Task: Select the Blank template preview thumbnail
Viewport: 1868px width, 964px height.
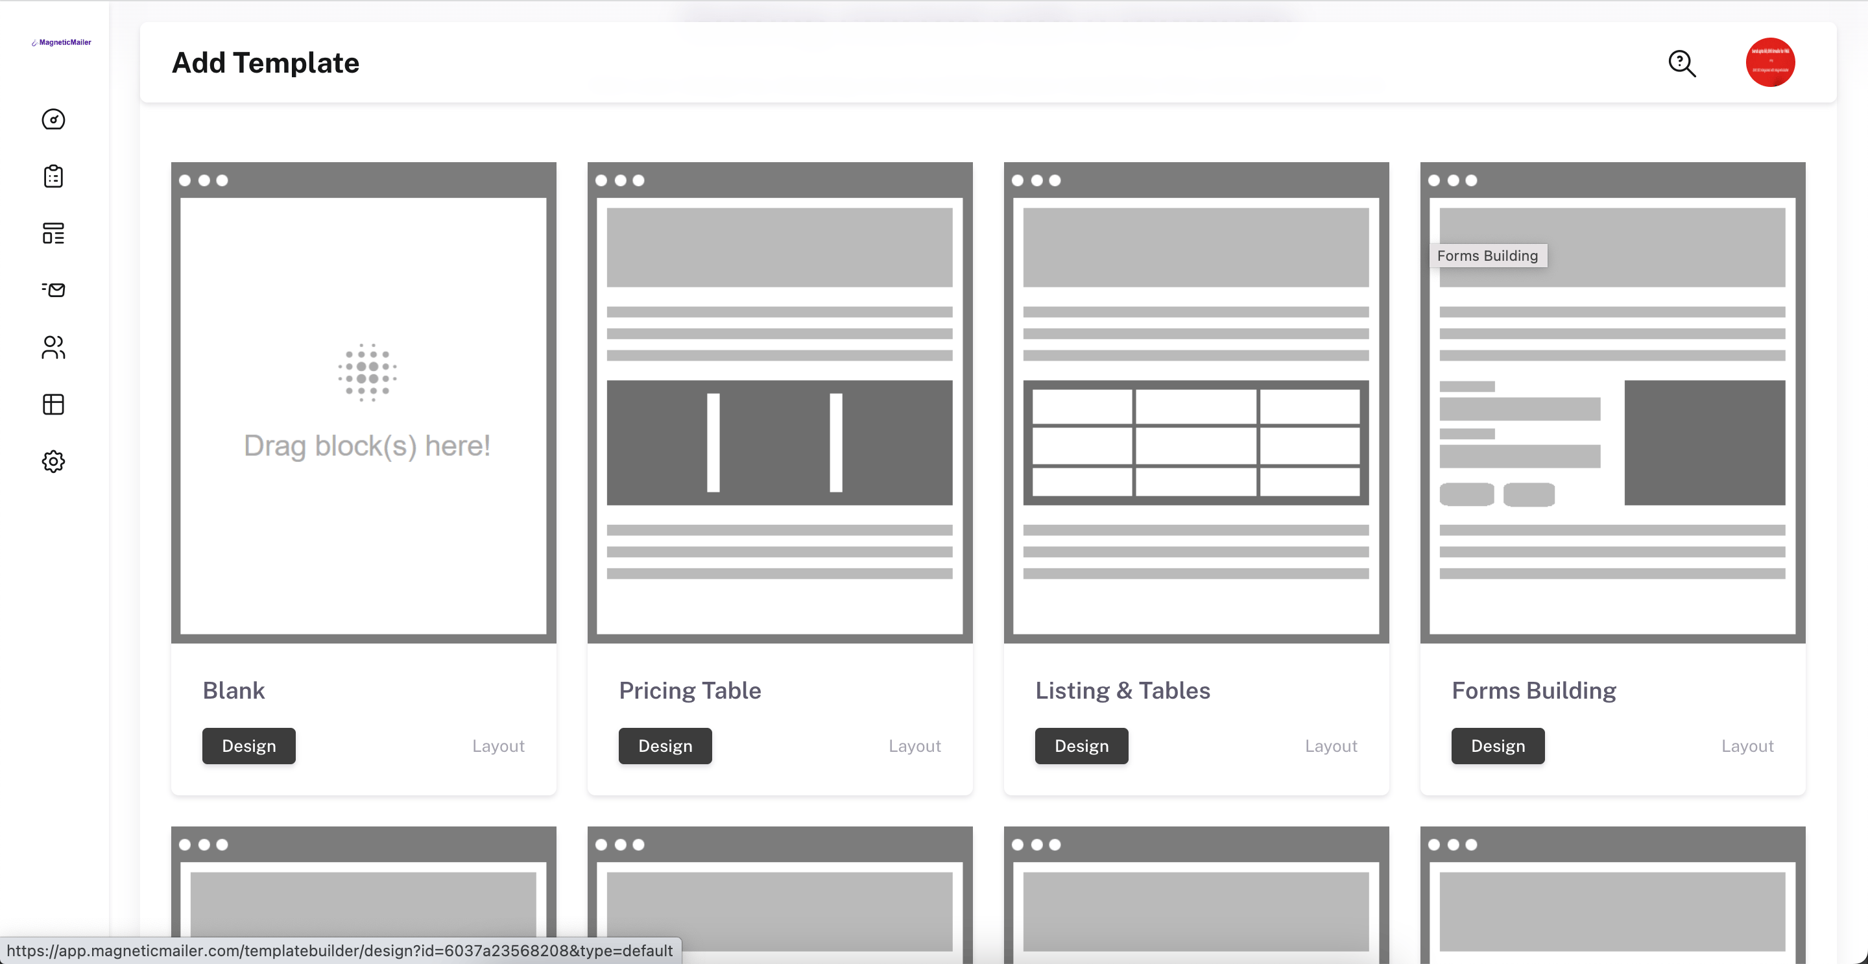Action: [363, 404]
